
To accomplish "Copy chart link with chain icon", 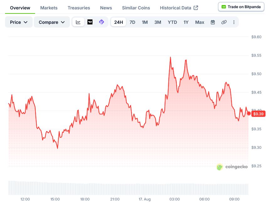I will [x=224, y=22].
